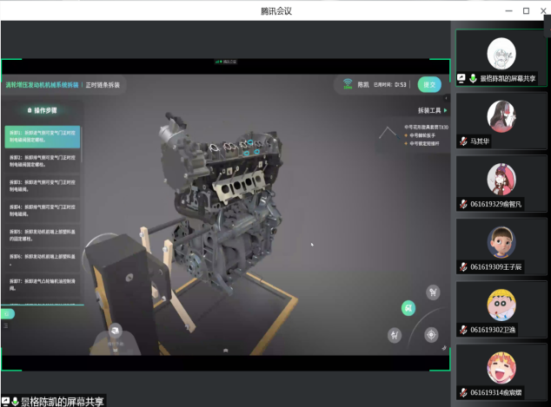Click the green microphone icon of screen sharer

(474, 78)
